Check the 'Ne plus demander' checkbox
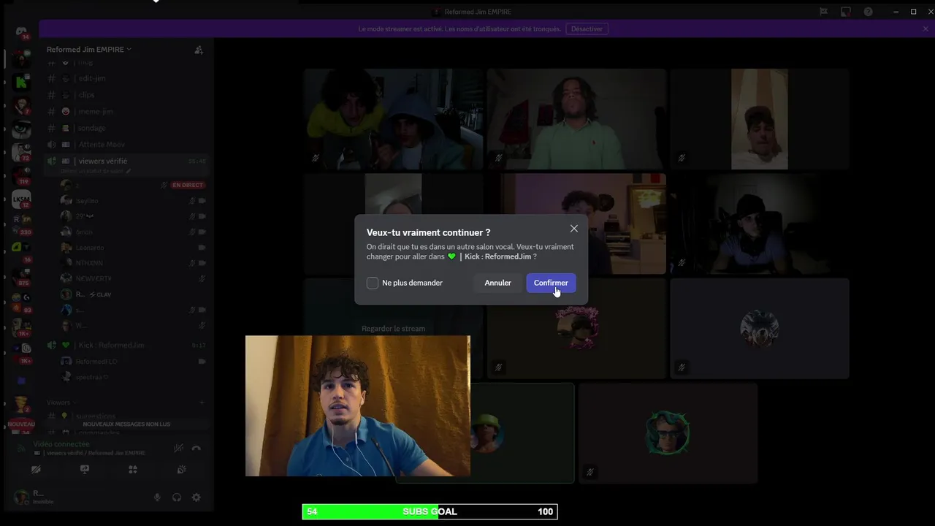 point(373,283)
